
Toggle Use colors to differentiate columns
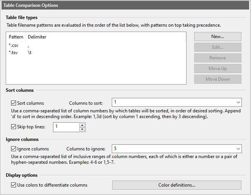(x=14, y=185)
